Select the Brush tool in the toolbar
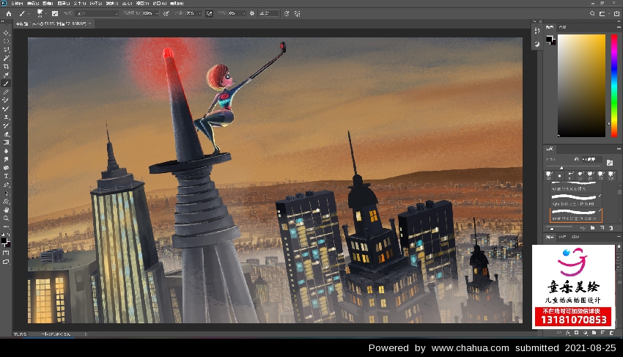623x357 pixels. click(6, 84)
